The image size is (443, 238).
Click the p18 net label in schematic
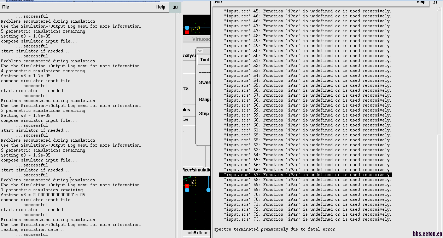click(x=196, y=29)
